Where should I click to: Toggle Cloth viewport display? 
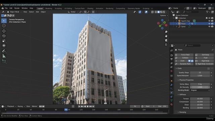[189, 61]
